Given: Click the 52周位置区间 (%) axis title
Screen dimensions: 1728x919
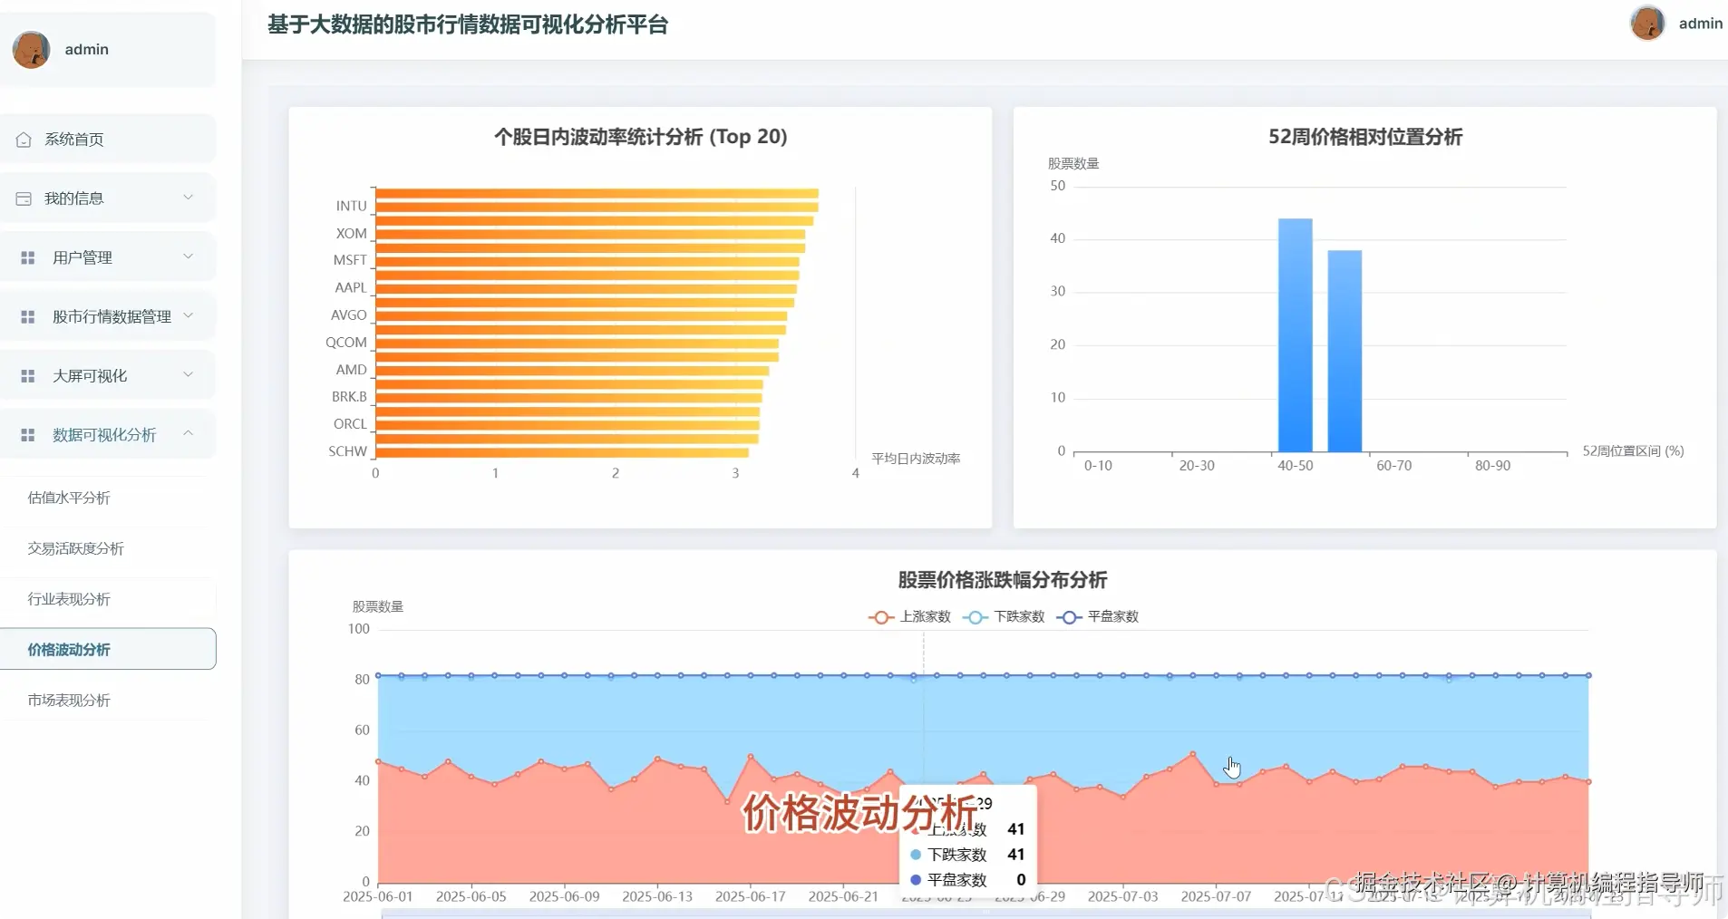Looking at the screenshot, I should [x=1633, y=451].
